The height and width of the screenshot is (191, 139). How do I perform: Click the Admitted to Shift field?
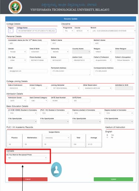[124, 88]
